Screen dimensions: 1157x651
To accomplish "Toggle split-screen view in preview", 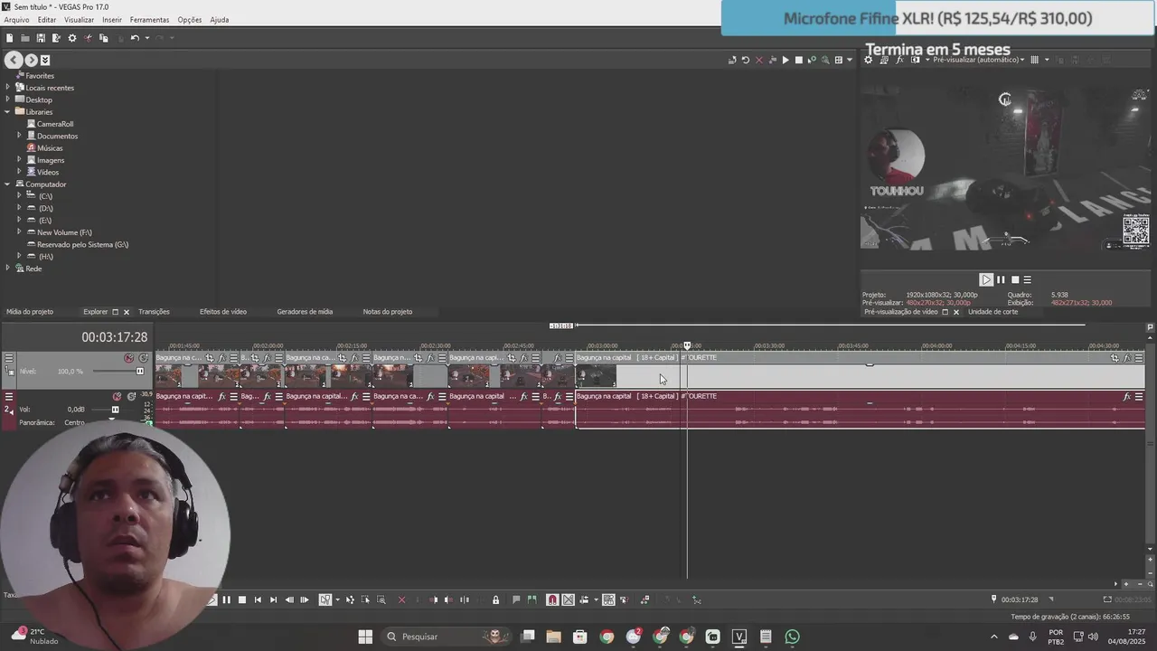I will 916,60.
